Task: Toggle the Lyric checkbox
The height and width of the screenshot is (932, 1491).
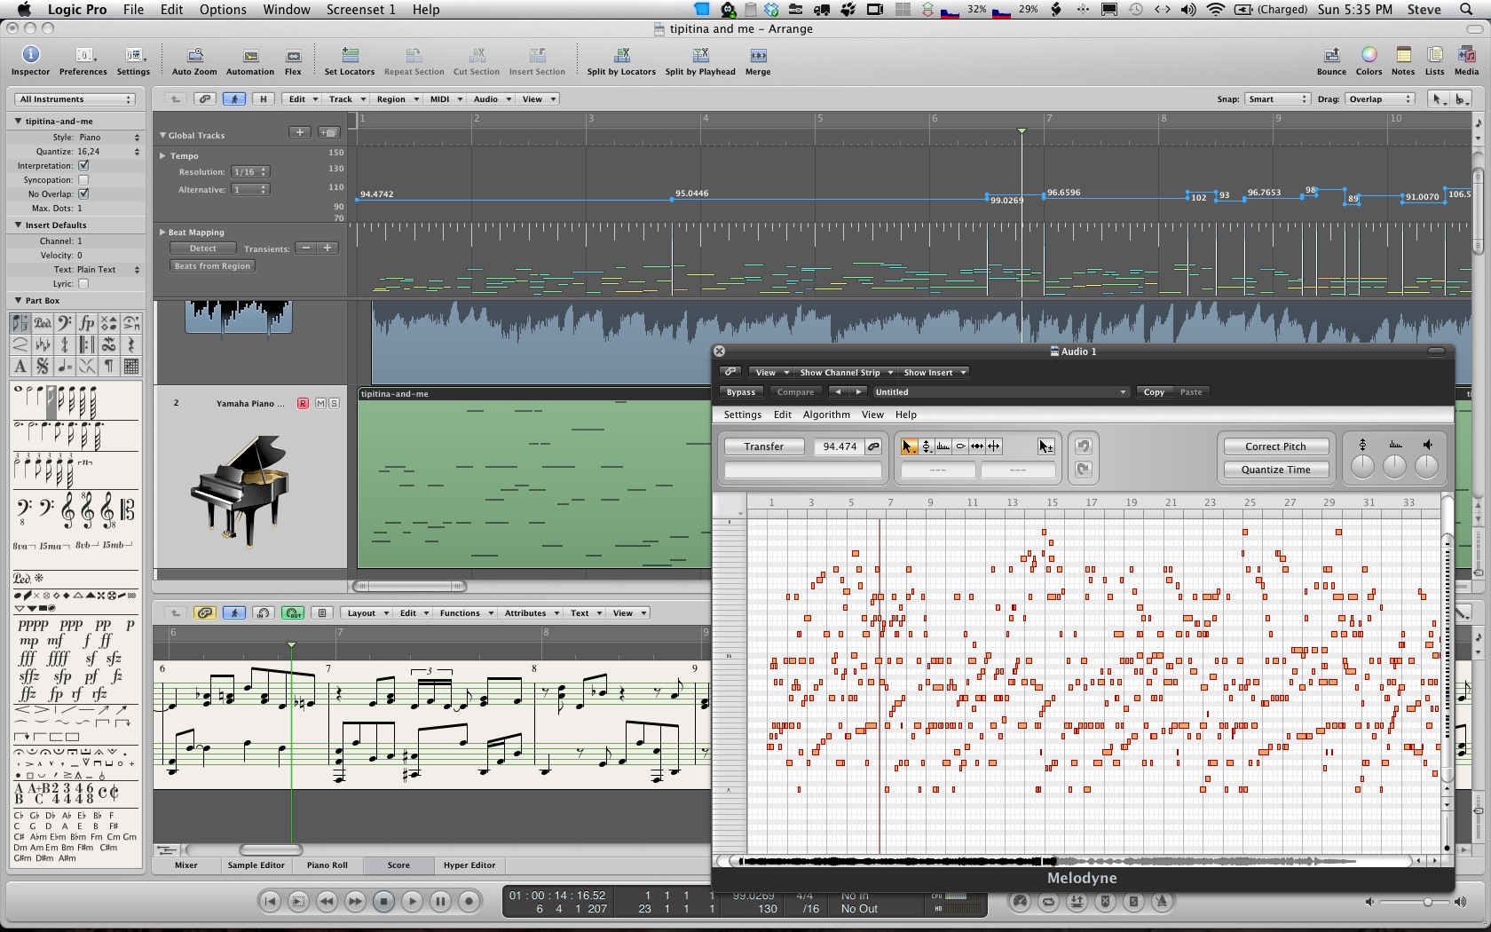Action: 83,284
